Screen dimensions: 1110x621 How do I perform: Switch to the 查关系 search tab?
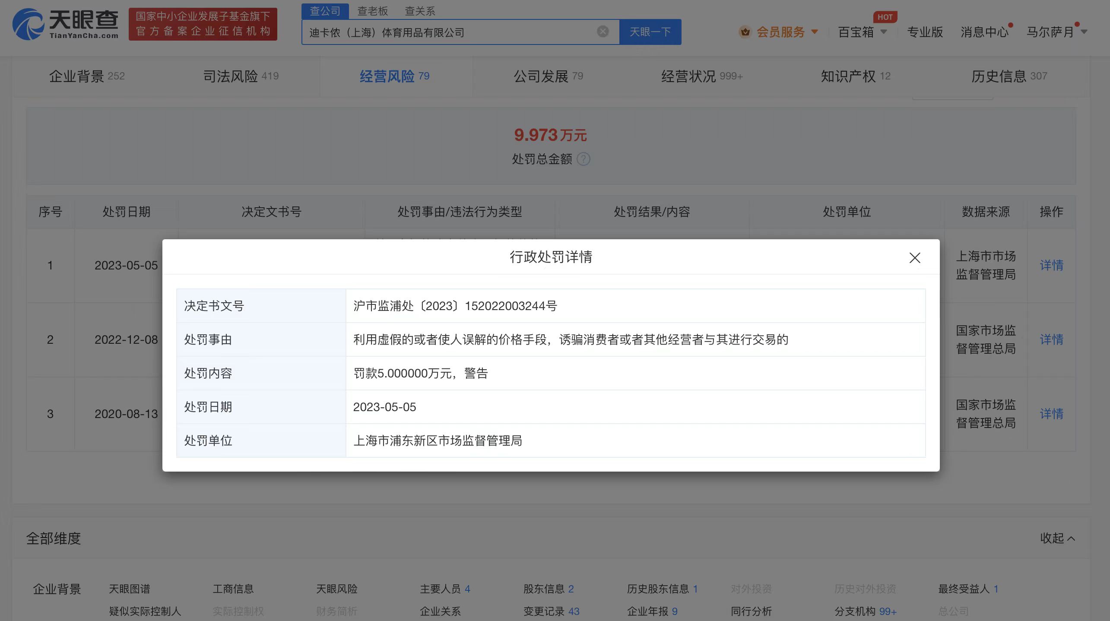point(420,11)
